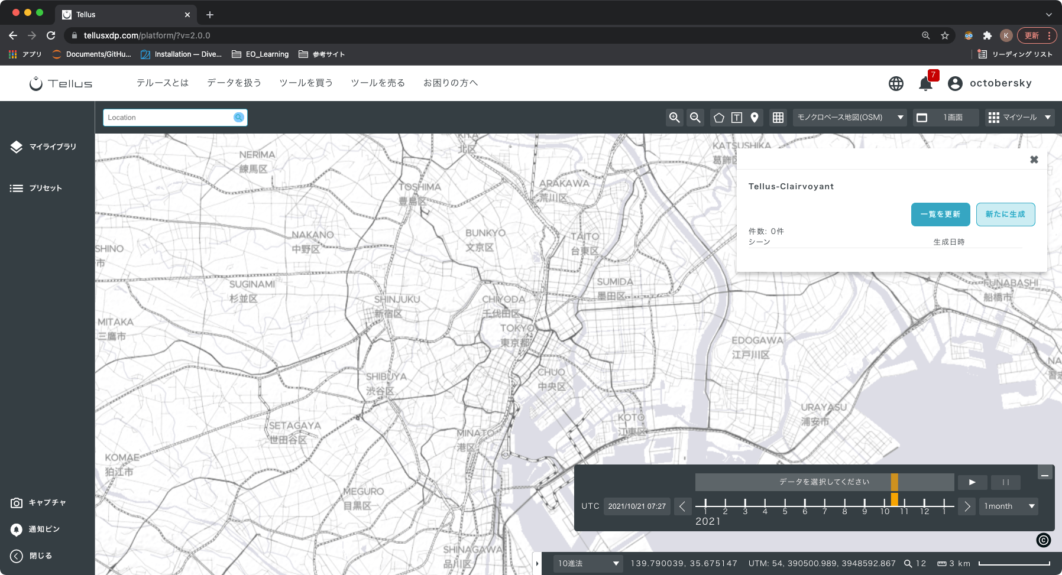
Task: Minimize the timeline panel
Action: pos(1045,473)
